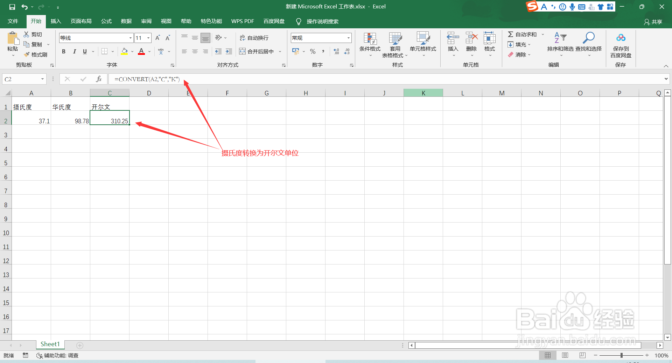This screenshot has width=672, height=363.
Task: Activate the Format Painter brush
Action: pyautogui.click(x=26, y=55)
